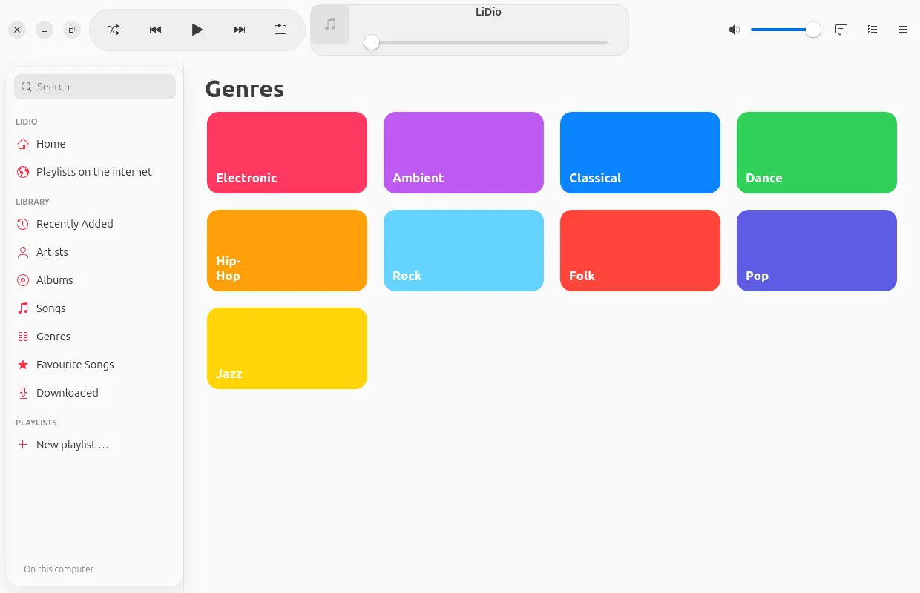Open the Ambient genre card
This screenshot has height=593, width=920.
tap(464, 153)
